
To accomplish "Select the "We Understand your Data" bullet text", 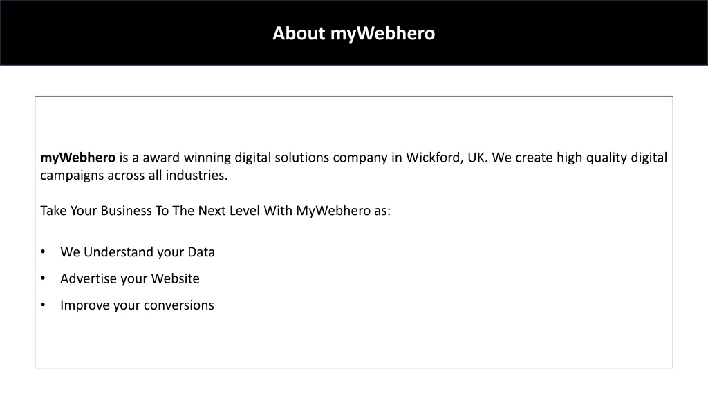I will coord(138,252).
